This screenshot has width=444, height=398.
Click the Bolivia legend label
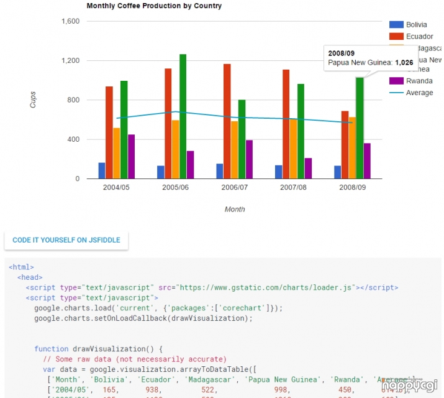click(416, 25)
